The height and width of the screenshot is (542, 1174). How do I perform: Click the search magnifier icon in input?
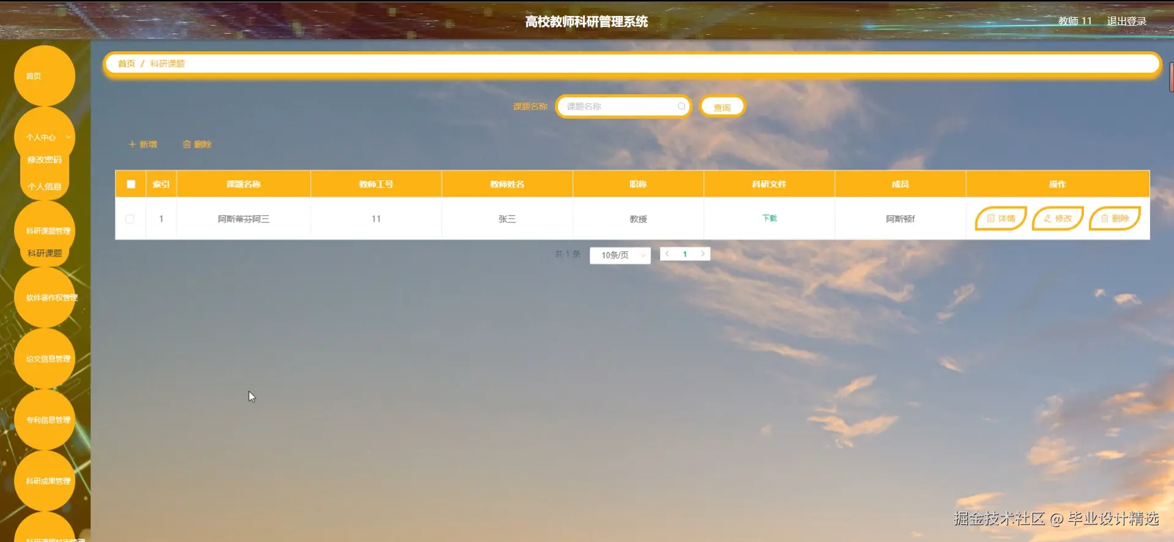click(681, 106)
